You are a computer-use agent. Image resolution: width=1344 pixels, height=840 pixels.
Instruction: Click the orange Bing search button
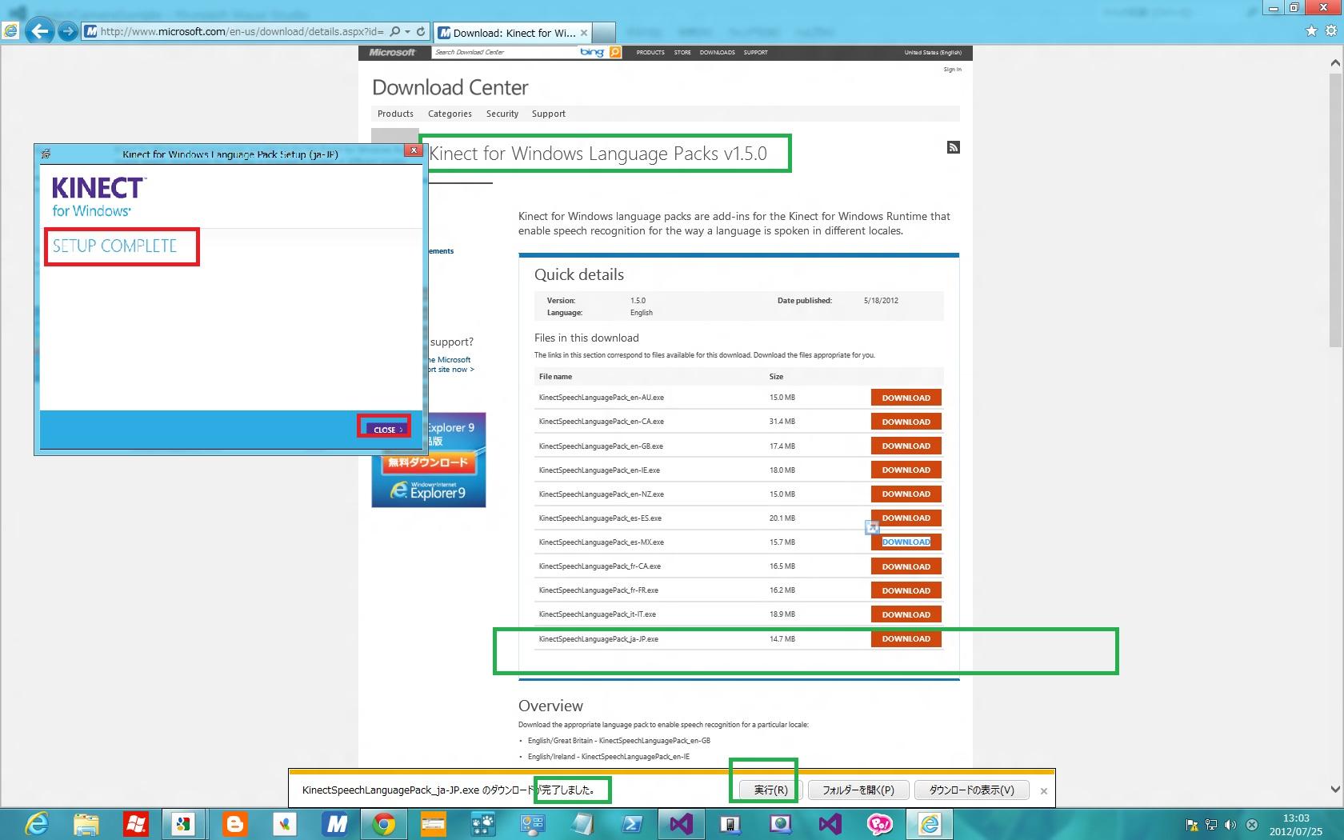click(x=615, y=52)
